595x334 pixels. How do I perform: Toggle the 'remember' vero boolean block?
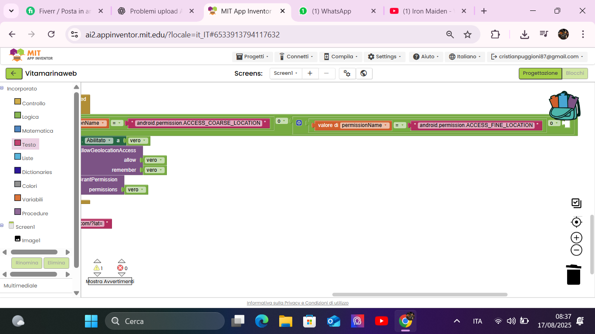click(161, 170)
